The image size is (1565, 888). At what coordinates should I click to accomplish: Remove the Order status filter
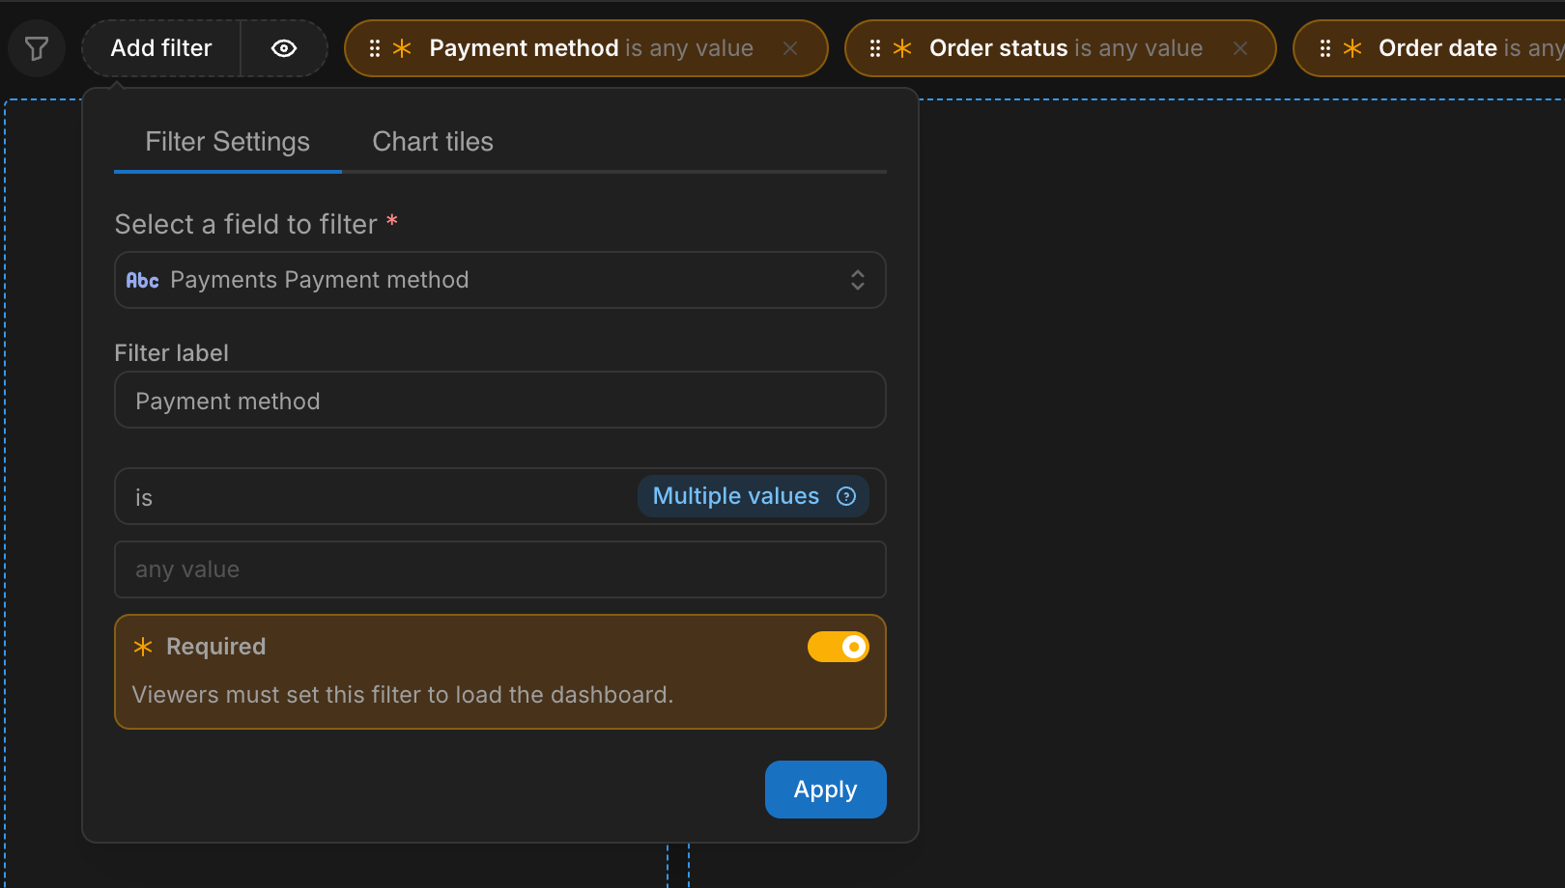1240,48
